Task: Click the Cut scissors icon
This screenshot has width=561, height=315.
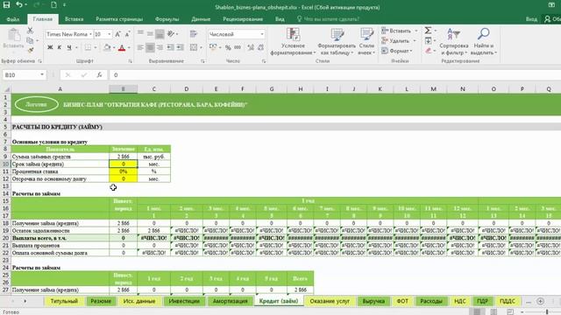Action: (30, 31)
